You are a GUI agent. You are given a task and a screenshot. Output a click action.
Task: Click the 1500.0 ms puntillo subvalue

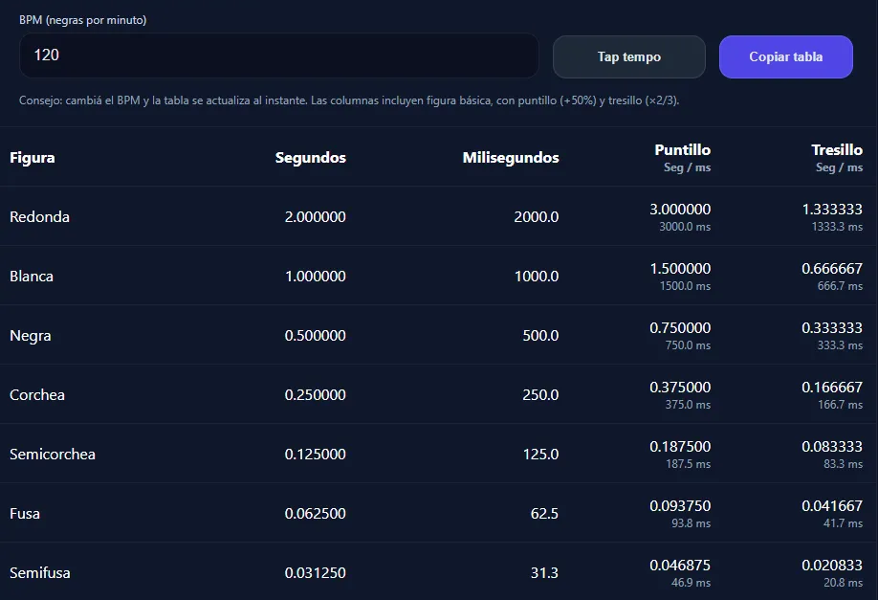click(x=685, y=286)
